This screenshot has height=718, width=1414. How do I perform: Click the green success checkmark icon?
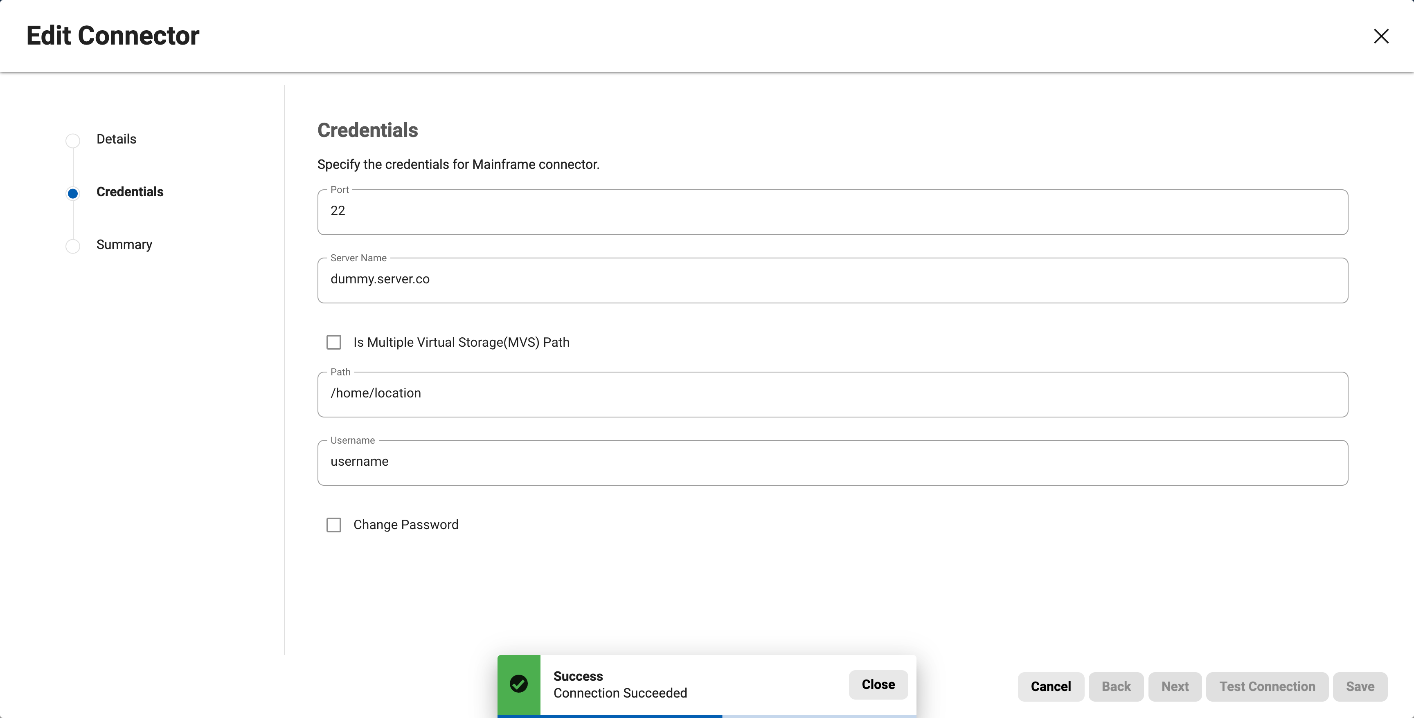519,683
